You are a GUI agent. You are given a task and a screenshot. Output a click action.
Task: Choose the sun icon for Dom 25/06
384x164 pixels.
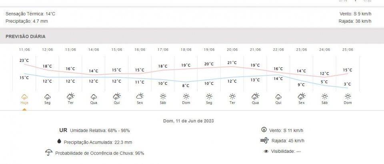tap(348, 96)
